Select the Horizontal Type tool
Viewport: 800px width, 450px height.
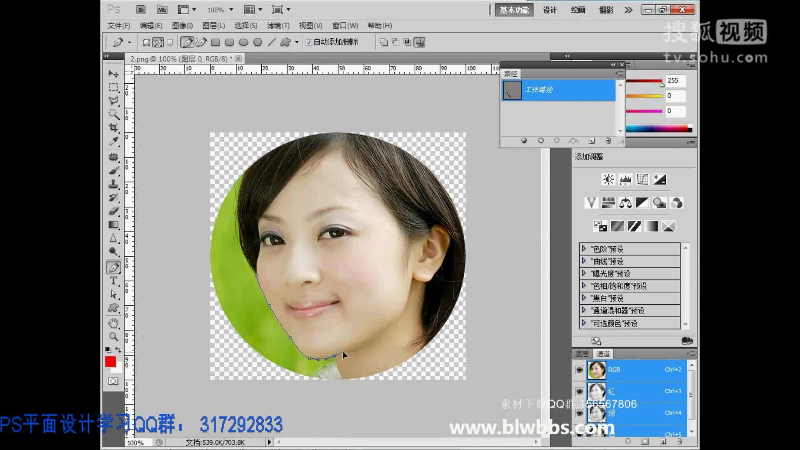113,281
